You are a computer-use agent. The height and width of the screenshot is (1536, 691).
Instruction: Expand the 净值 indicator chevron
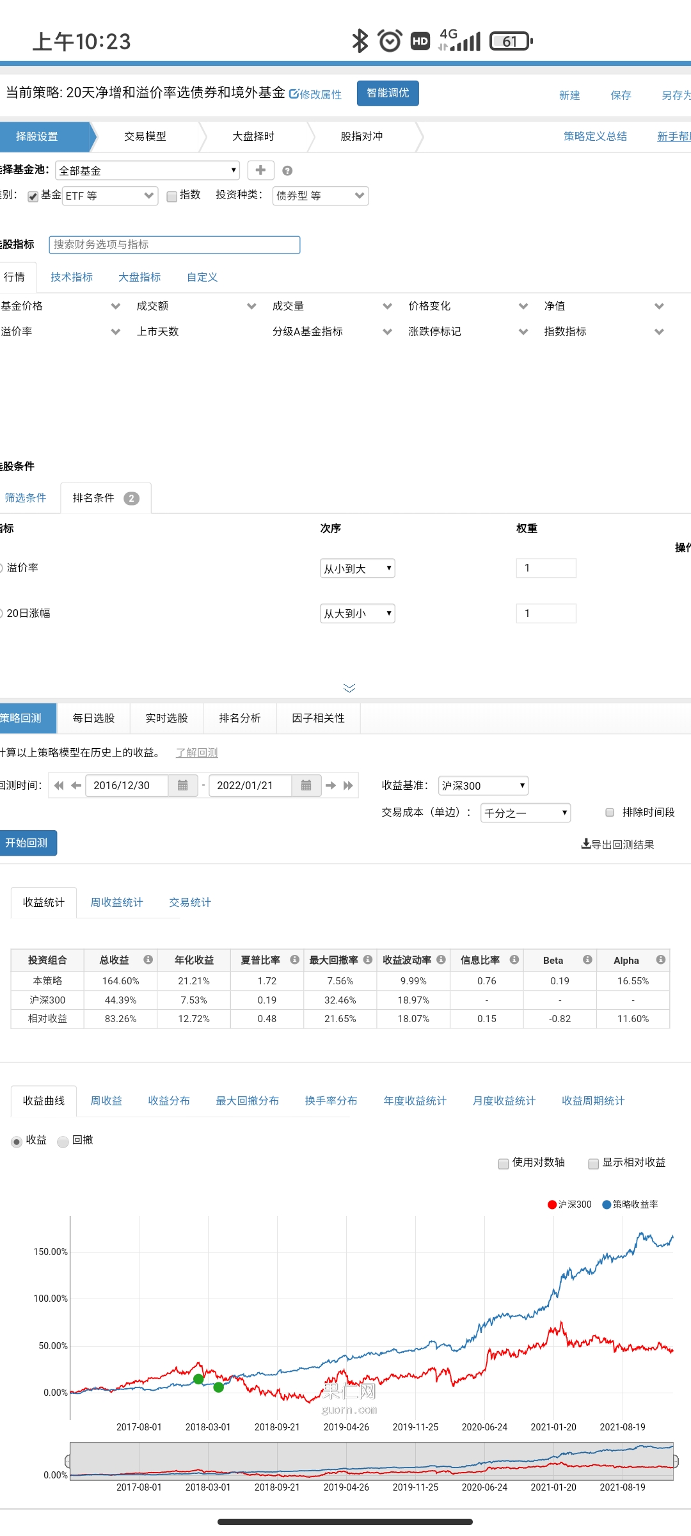click(x=659, y=306)
